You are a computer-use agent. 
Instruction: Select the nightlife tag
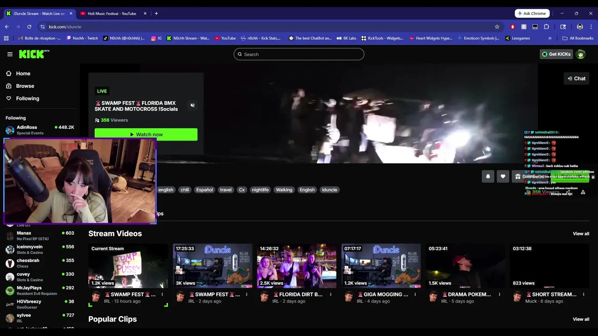pyautogui.click(x=260, y=190)
